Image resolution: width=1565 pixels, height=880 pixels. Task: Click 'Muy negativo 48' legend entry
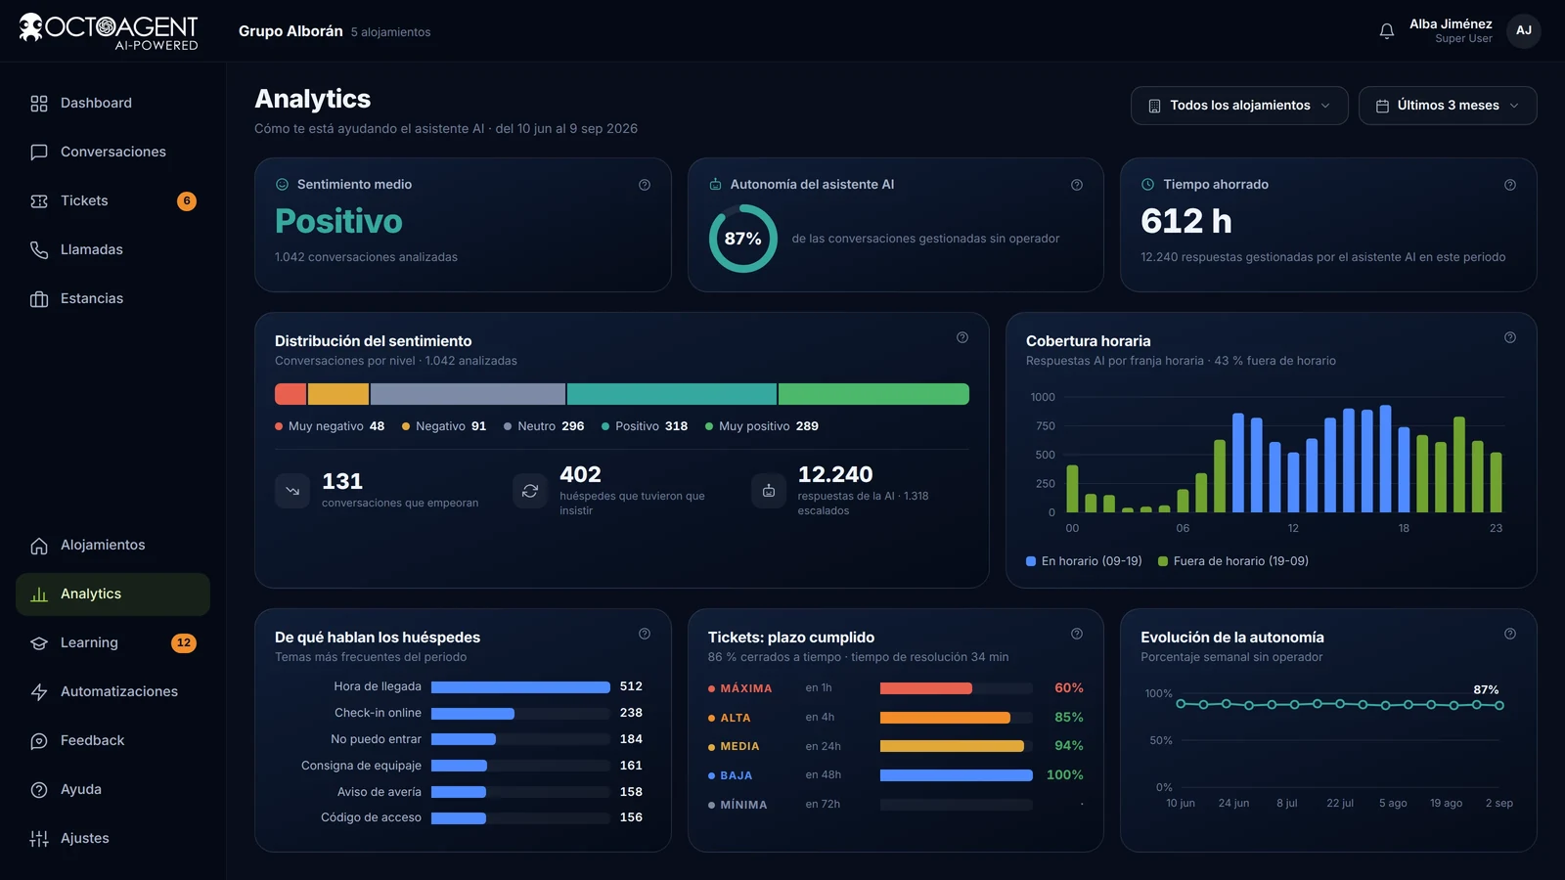[330, 426]
